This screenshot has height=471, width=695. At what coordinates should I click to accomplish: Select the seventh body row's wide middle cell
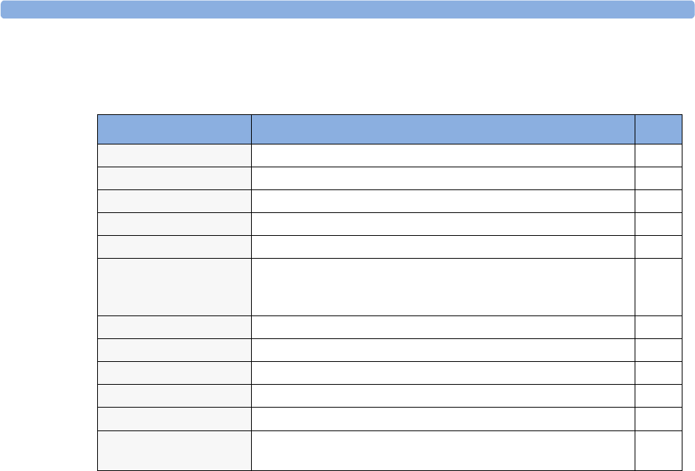coord(442,326)
